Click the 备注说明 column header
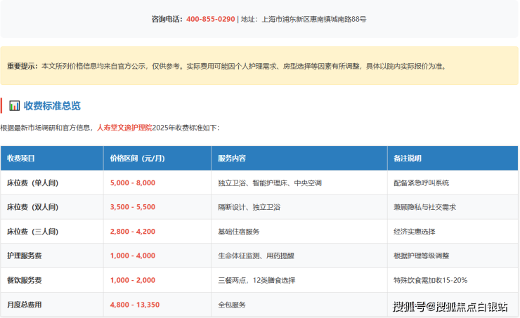 point(408,158)
